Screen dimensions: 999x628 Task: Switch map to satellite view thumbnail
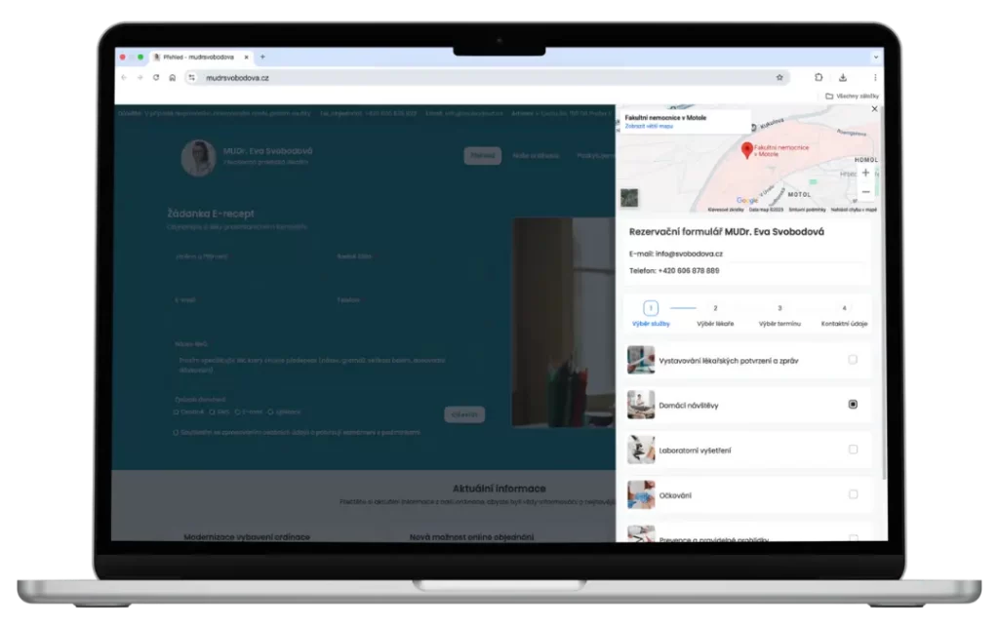click(629, 198)
